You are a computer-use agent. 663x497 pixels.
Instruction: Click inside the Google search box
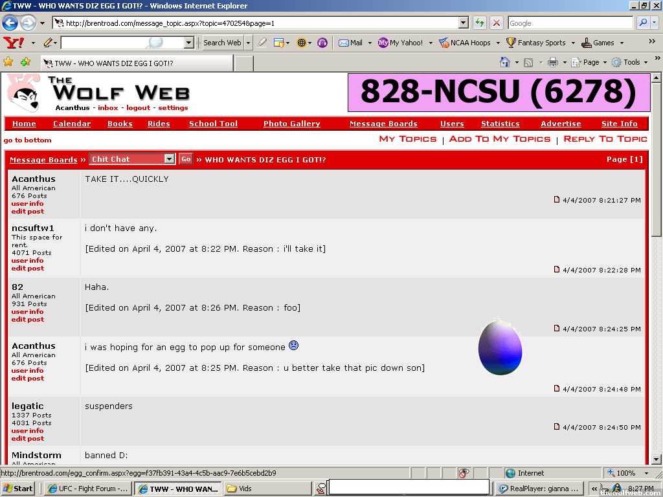570,23
